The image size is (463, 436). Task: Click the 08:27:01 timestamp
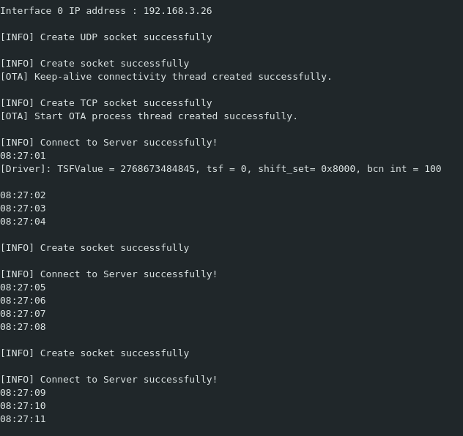(x=23, y=156)
